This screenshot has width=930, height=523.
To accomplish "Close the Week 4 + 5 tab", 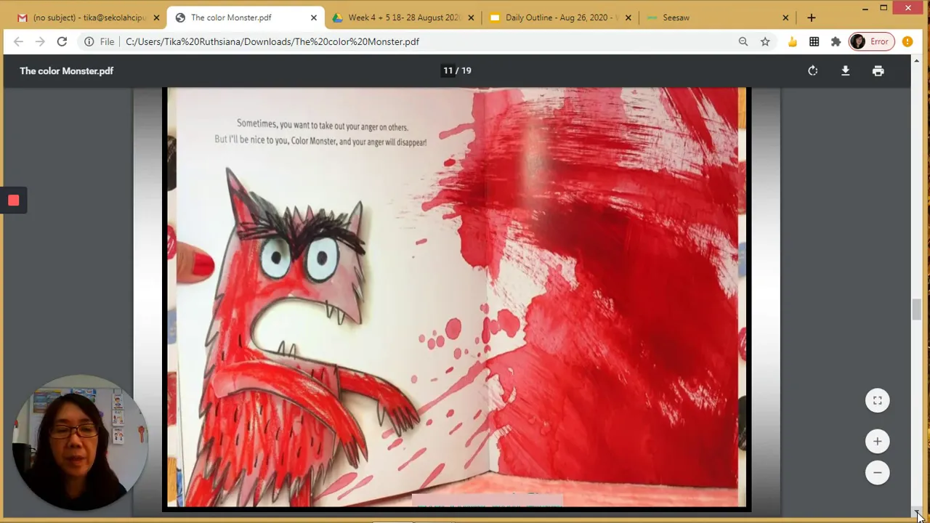I will tap(471, 17).
